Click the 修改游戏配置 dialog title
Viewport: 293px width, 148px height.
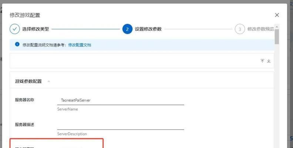[25, 15]
